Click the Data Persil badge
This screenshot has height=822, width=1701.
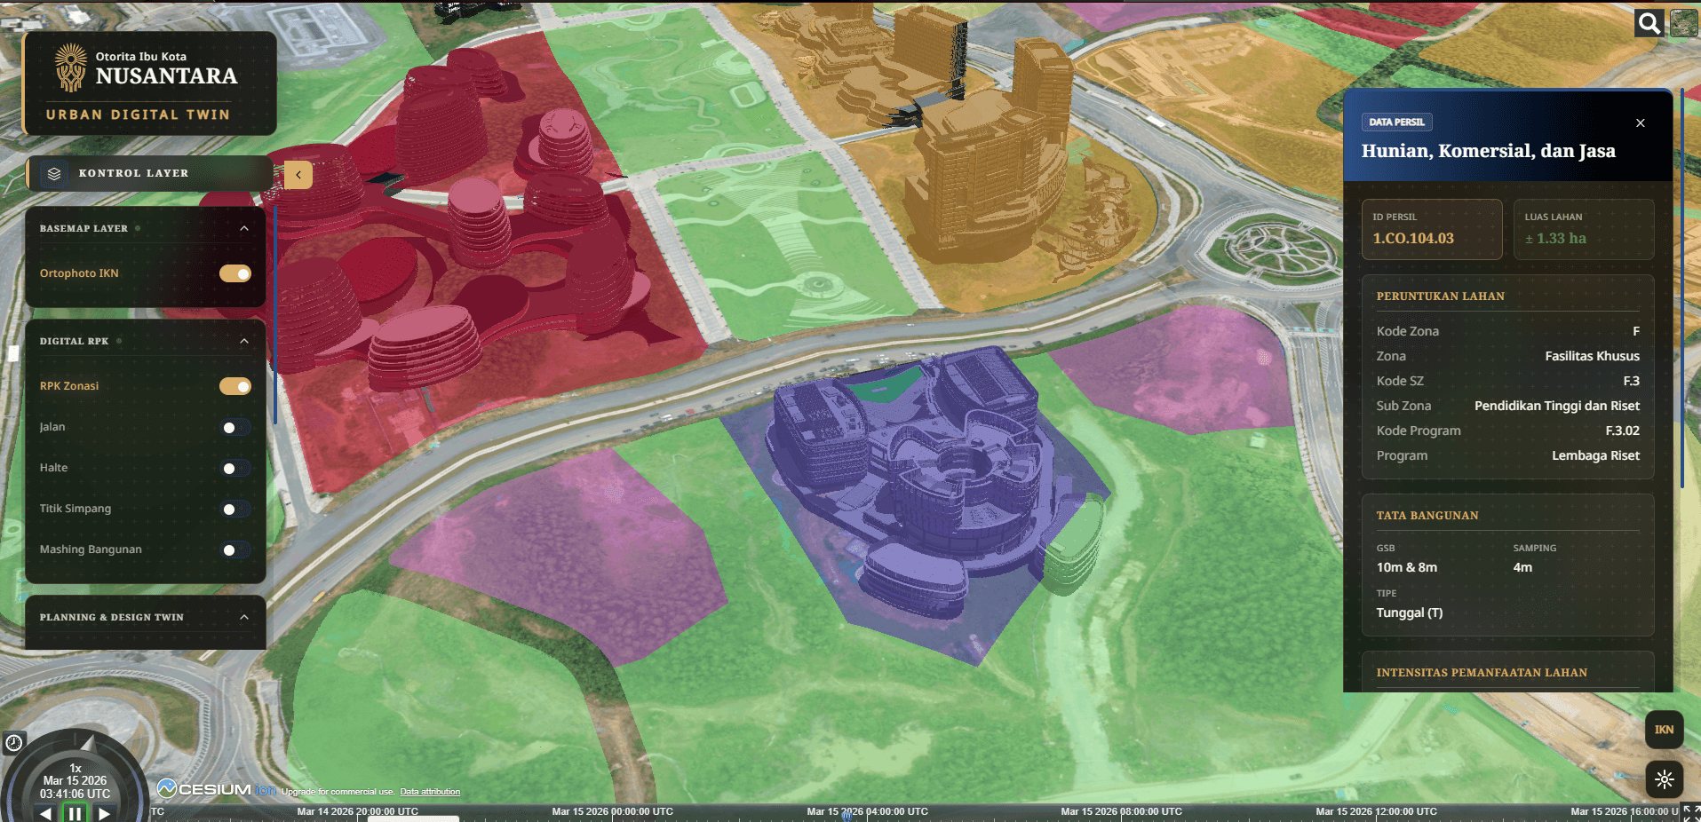click(1396, 123)
